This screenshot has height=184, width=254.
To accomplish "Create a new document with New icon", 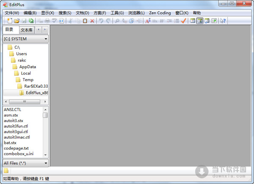I will tap(10, 21).
